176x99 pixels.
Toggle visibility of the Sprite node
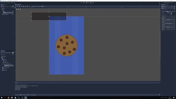tap(13, 13)
